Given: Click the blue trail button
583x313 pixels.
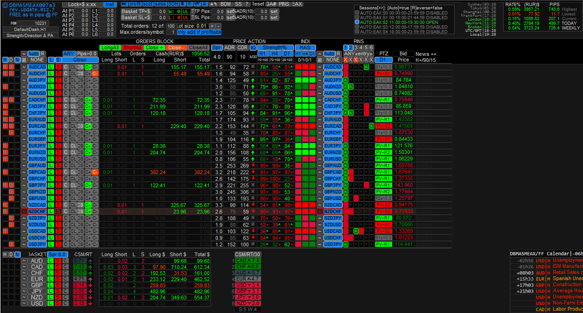Looking at the screenshot, I should 110,4.
